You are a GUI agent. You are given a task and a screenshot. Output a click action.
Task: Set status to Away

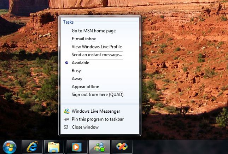point(77,79)
